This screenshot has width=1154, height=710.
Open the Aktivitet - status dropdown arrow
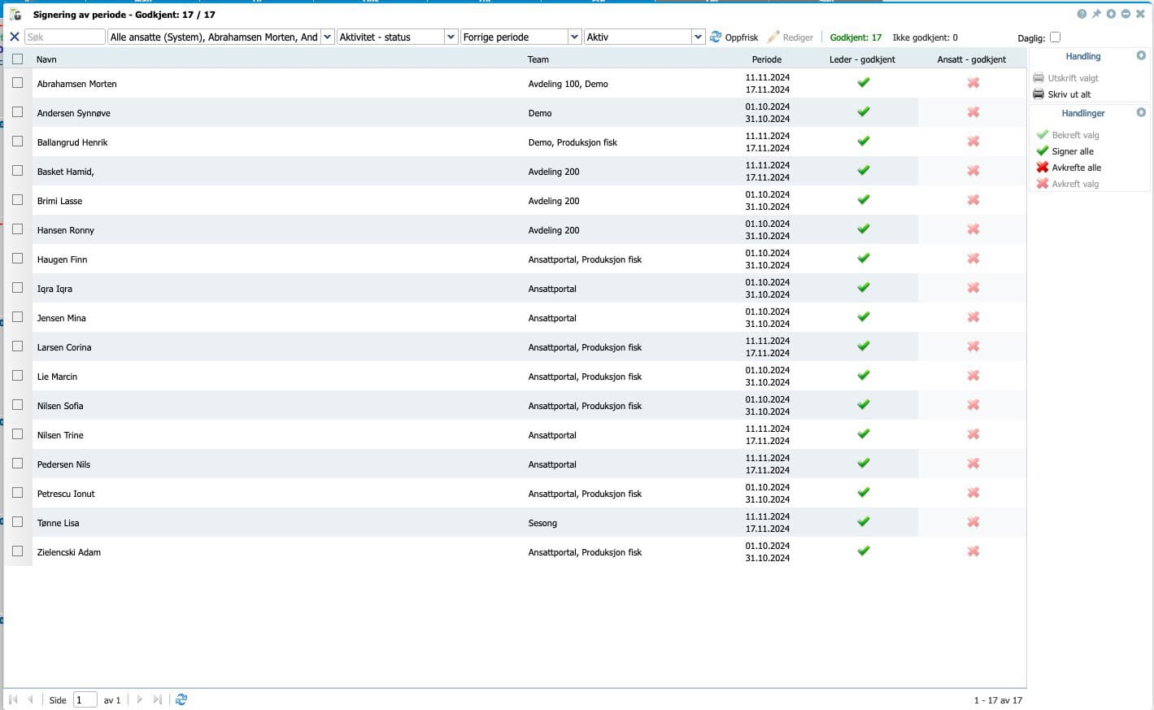coord(451,37)
